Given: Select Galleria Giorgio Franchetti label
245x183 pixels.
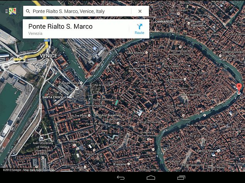Looking at the screenshot, I should coord(233,55).
